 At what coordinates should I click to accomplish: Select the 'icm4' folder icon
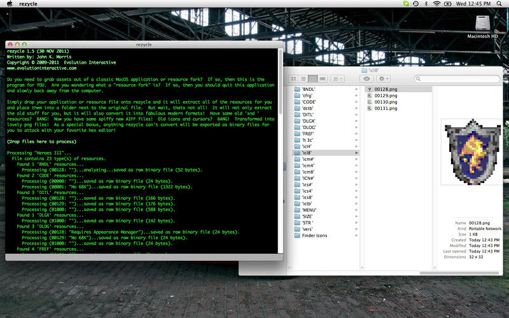[x=297, y=165]
